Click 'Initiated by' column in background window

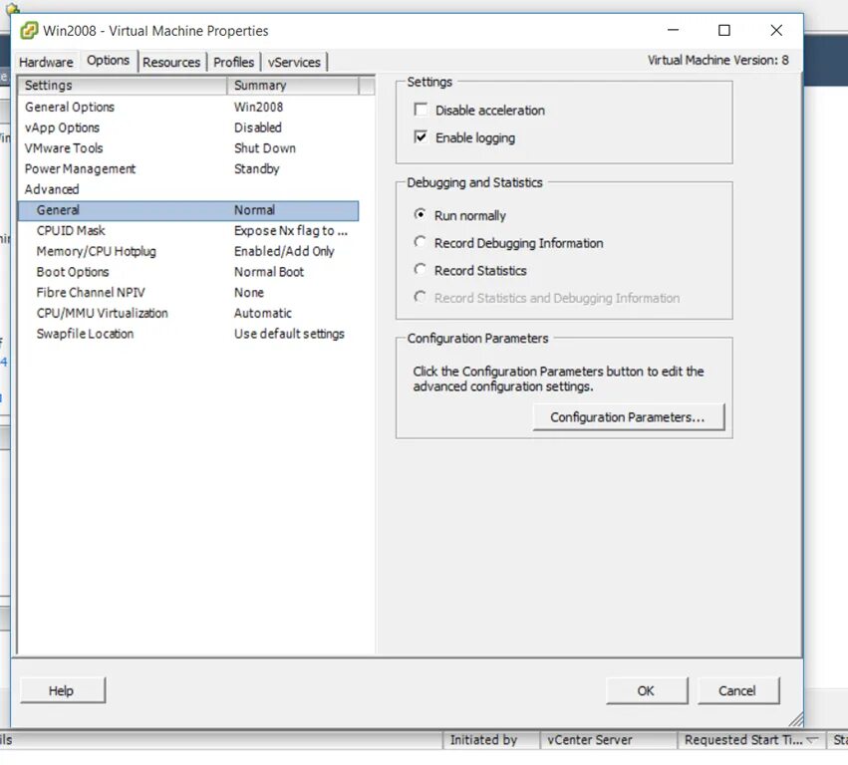pyautogui.click(x=491, y=739)
